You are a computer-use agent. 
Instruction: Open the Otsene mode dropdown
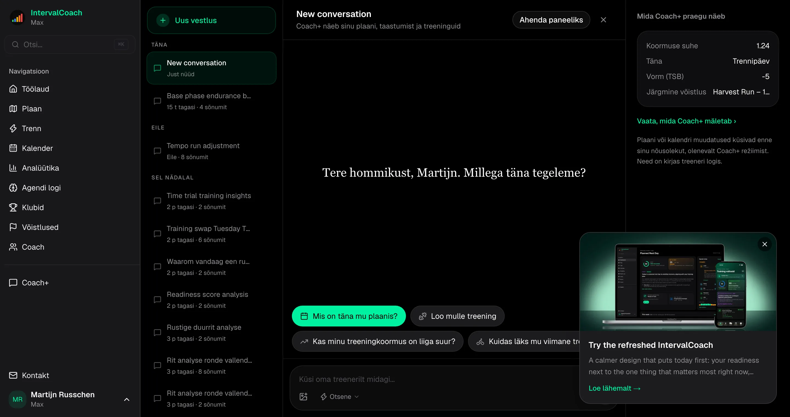pyautogui.click(x=340, y=396)
